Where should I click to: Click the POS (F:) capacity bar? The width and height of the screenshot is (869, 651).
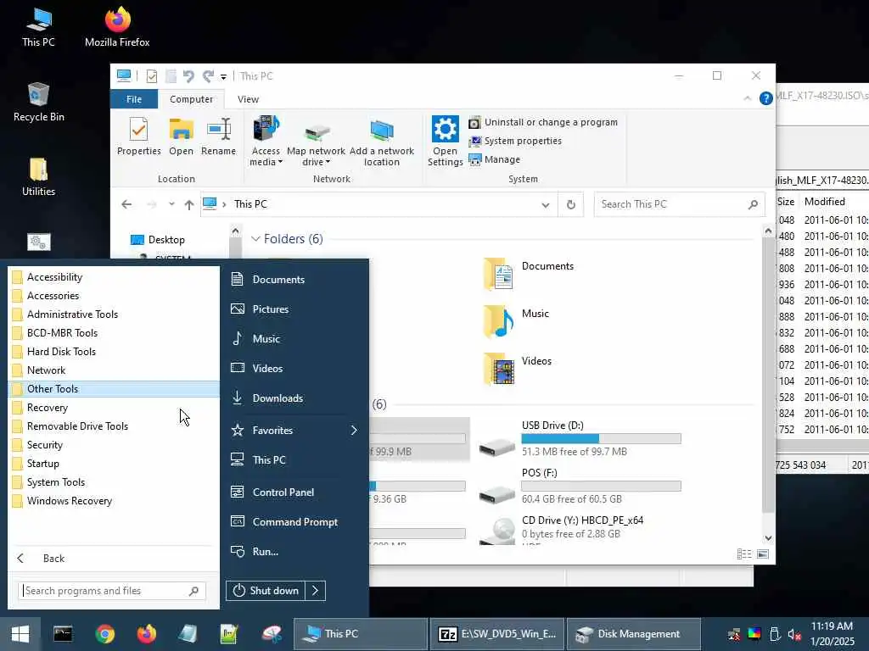[x=602, y=486]
